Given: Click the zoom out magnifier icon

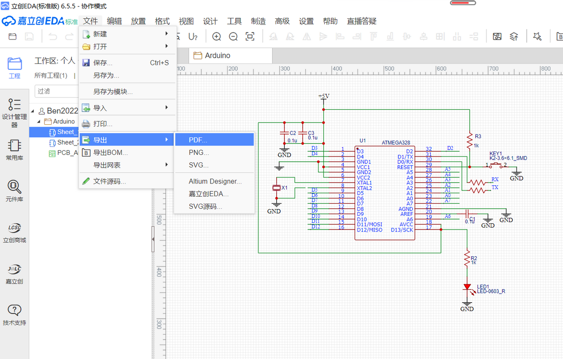Looking at the screenshot, I should (x=233, y=37).
